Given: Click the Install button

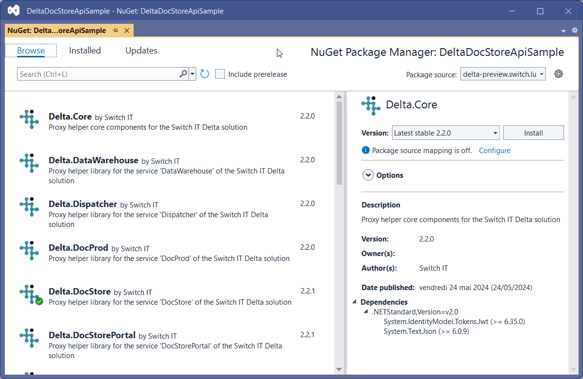Looking at the screenshot, I should [x=533, y=133].
